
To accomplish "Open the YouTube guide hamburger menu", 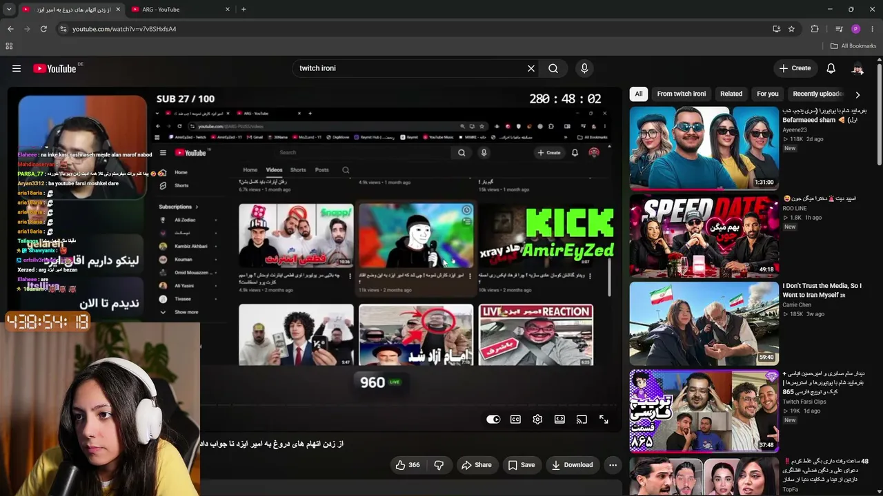I will click(x=17, y=68).
